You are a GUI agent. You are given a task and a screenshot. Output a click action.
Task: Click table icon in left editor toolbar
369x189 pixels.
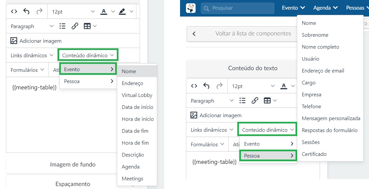click(x=87, y=26)
